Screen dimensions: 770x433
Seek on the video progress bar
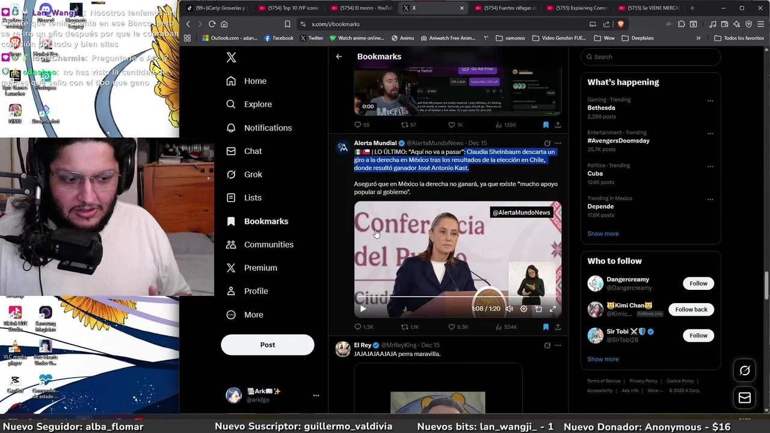point(458,297)
